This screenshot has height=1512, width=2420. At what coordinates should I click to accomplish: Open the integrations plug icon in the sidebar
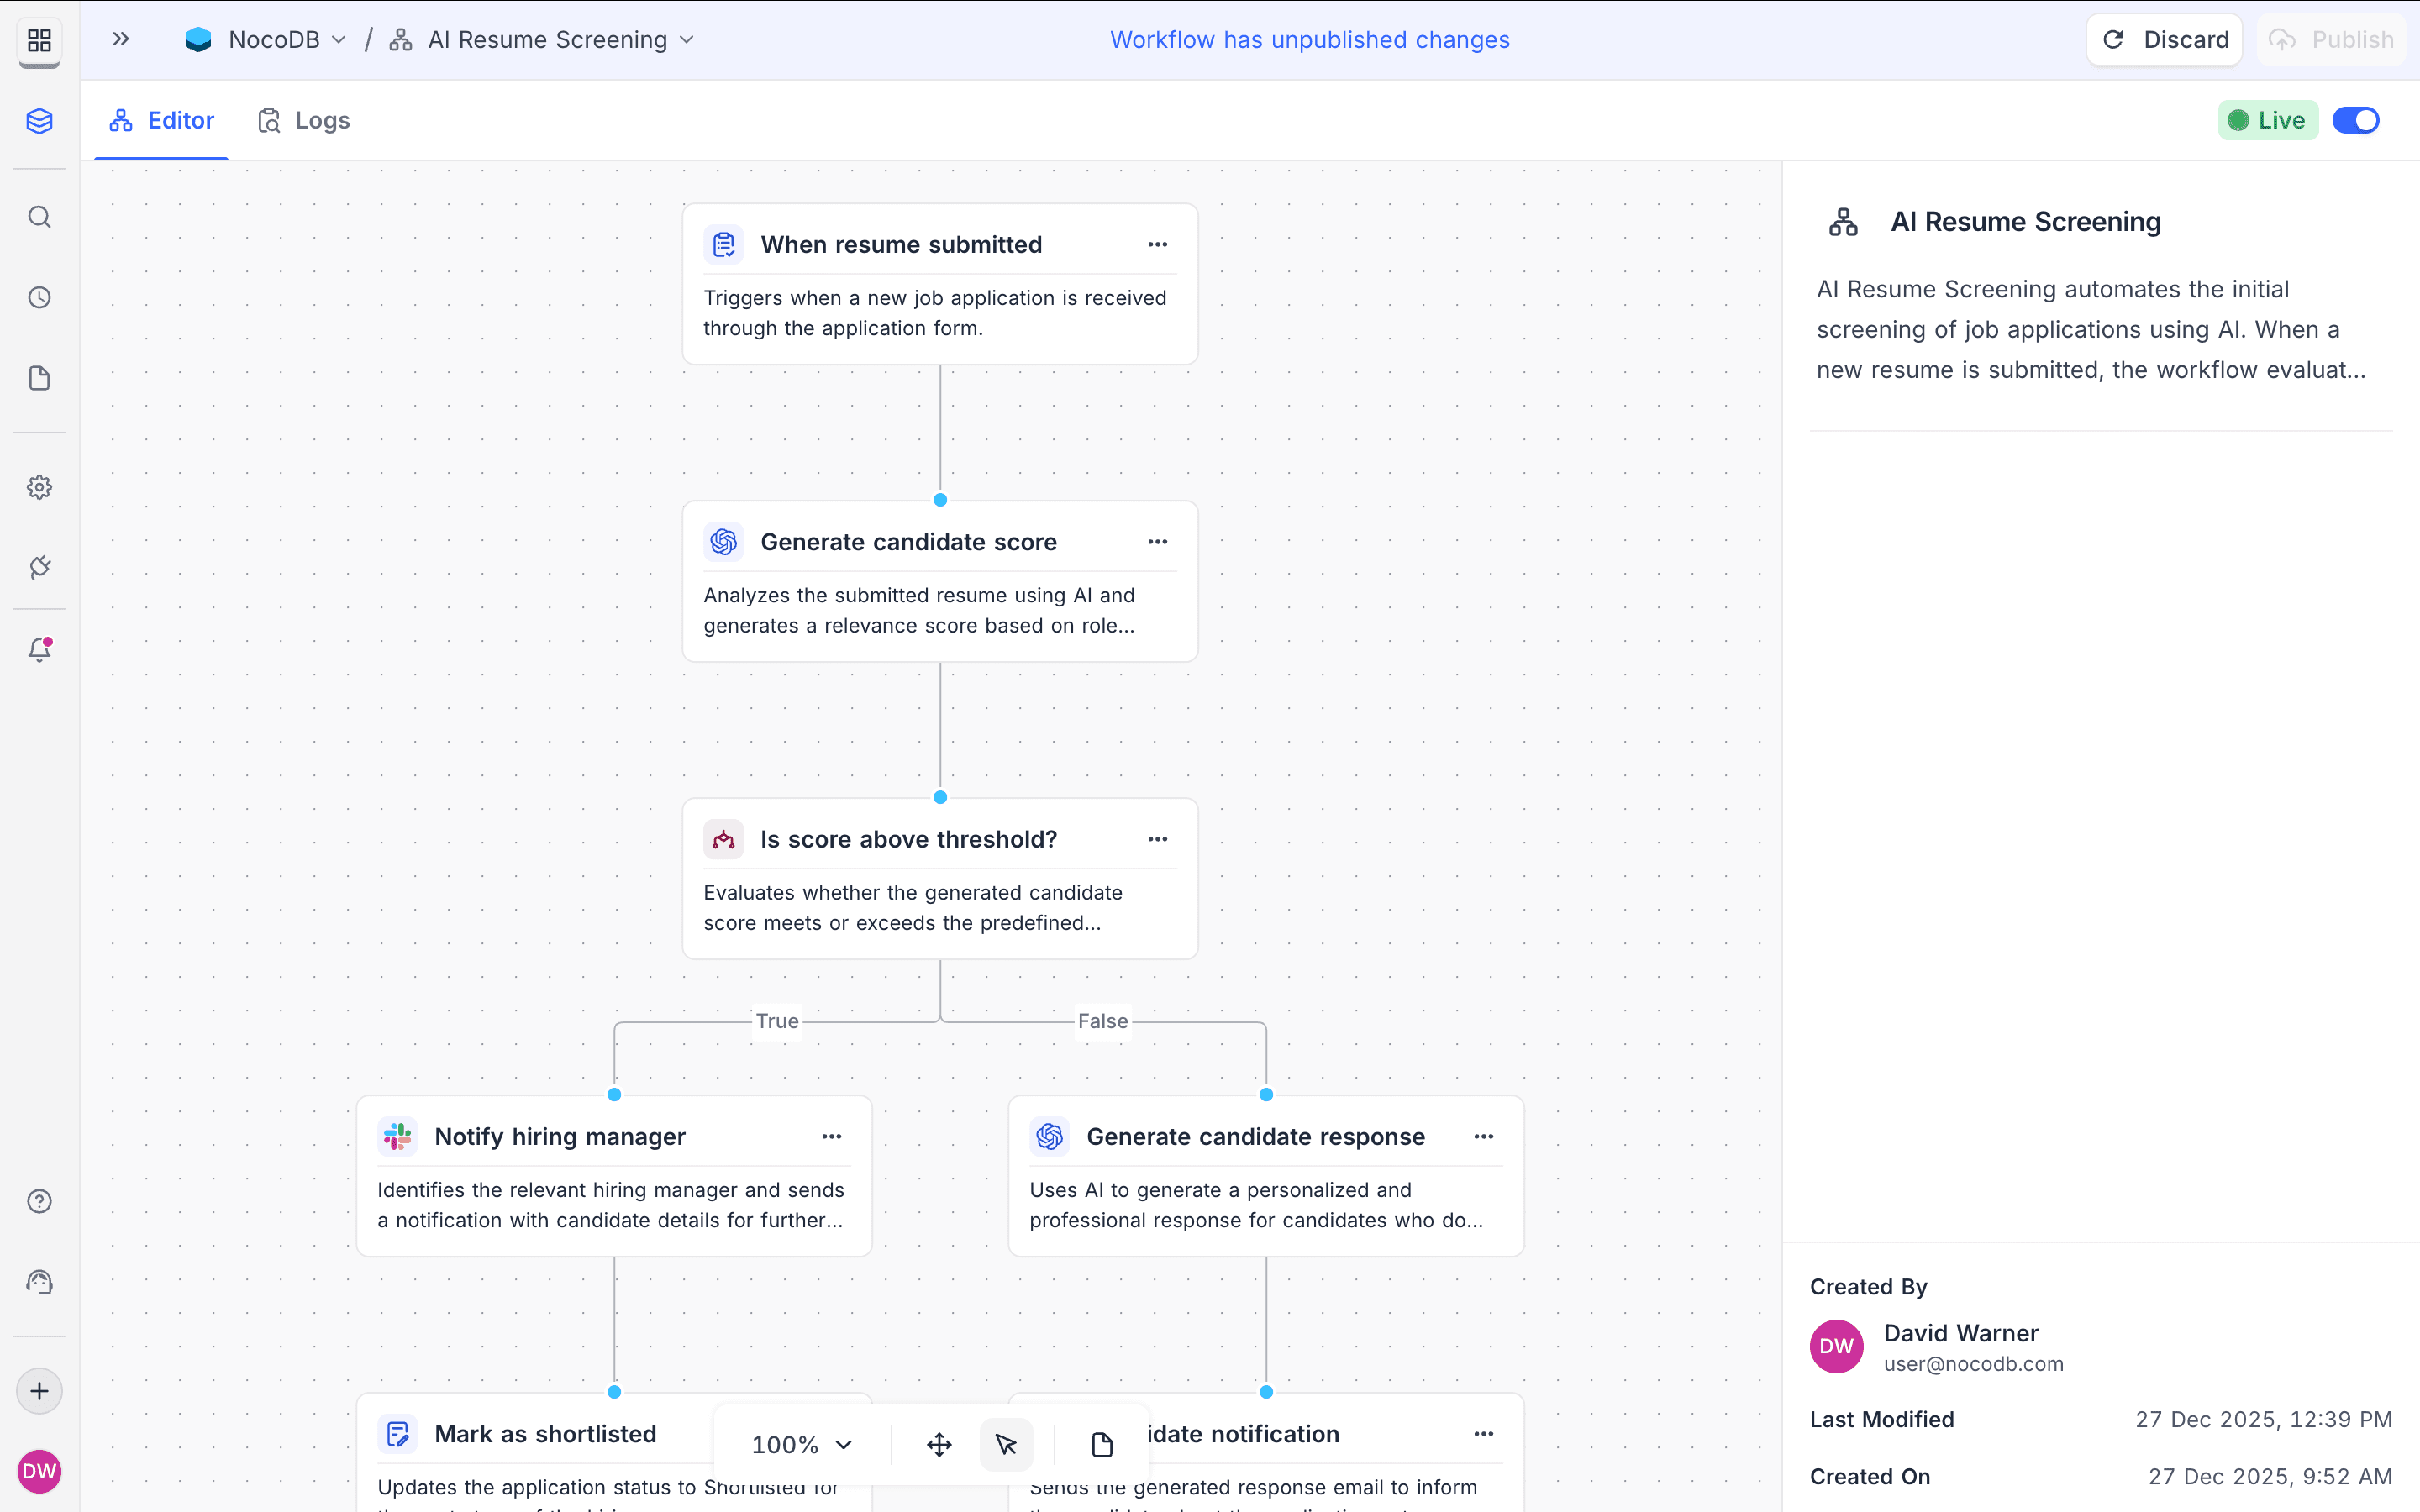pos(39,567)
